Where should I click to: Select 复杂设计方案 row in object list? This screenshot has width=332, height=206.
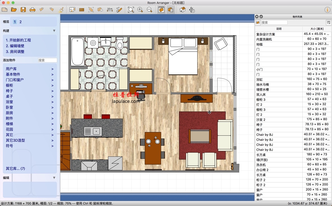[293, 34]
